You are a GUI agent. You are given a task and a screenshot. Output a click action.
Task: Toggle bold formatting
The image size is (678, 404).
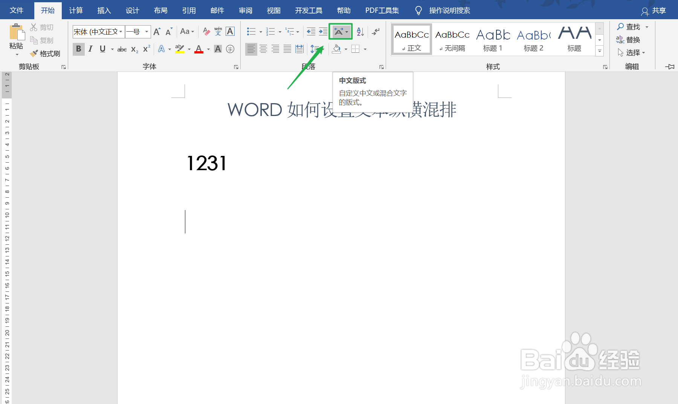(78, 49)
